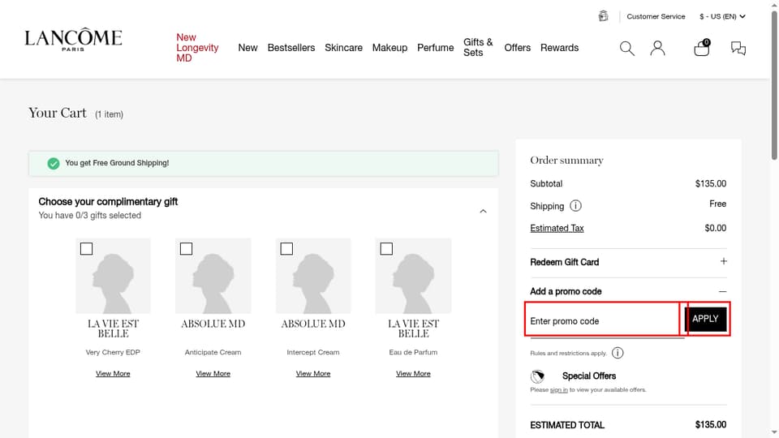Screen dimensions: 779x438
Task: Open the Skincare menu
Action: point(343,48)
